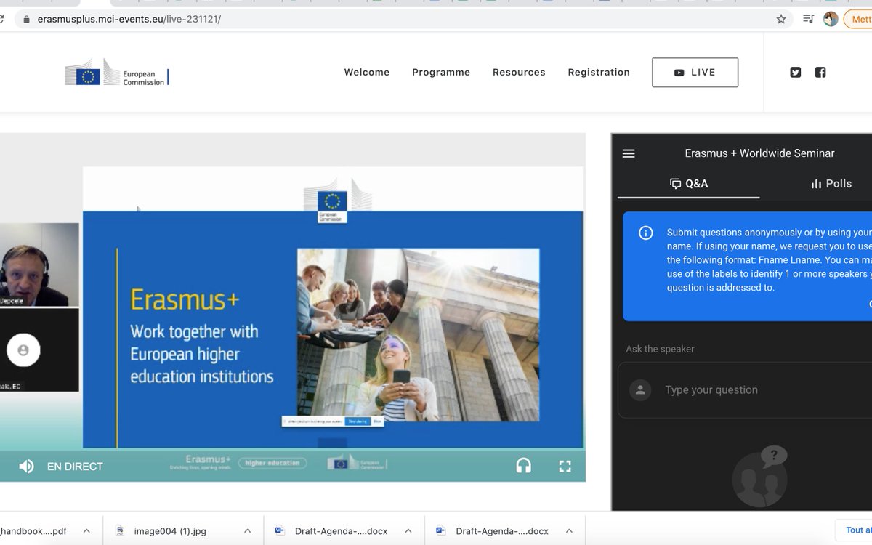Click the EN DIRECT live indicator
Image resolution: width=872 pixels, height=545 pixels.
[x=75, y=467]
